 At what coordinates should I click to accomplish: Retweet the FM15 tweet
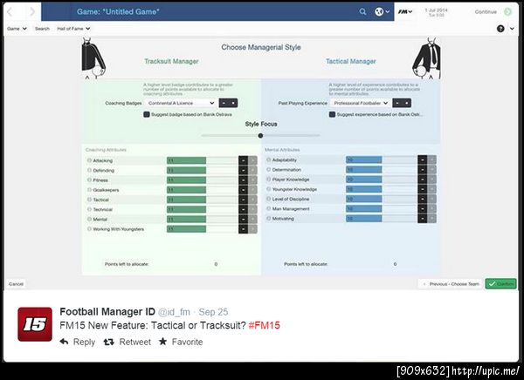[127, 342]
